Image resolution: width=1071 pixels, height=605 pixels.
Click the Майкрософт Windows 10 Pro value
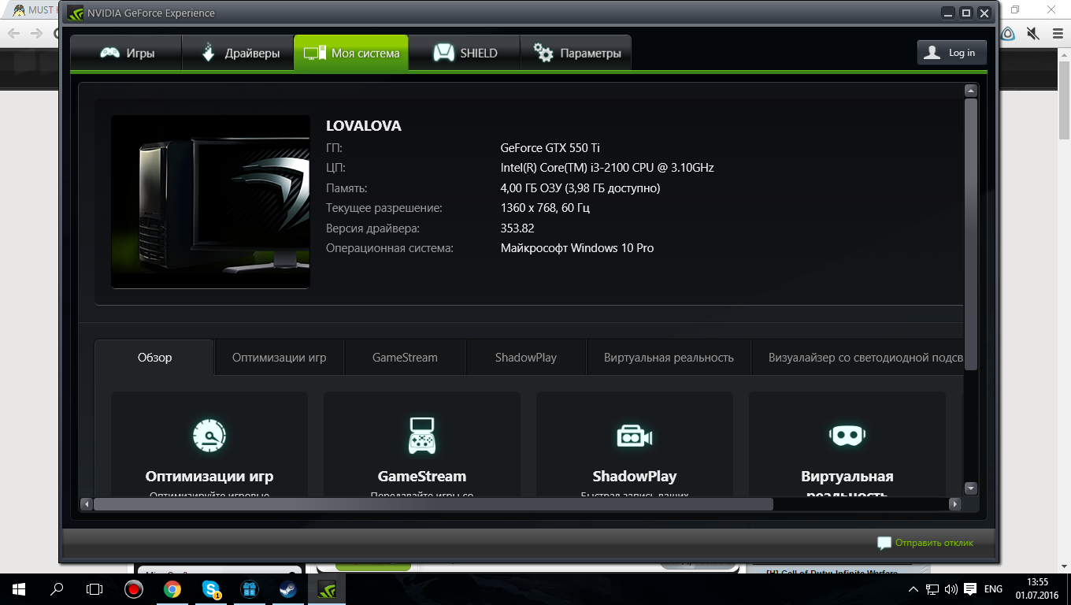577,248
